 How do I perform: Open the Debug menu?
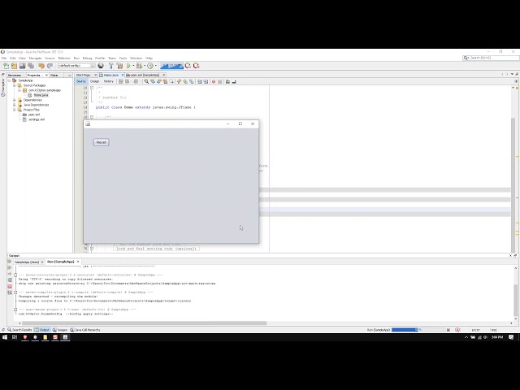[x=87, y=58]
